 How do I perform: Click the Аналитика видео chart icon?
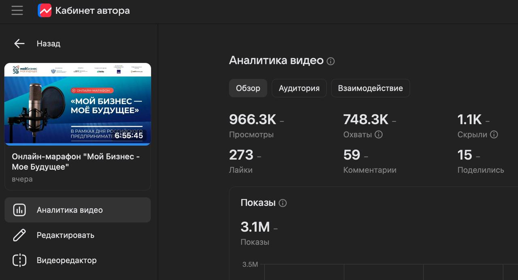pyautogui.click(x=19, y=210)
